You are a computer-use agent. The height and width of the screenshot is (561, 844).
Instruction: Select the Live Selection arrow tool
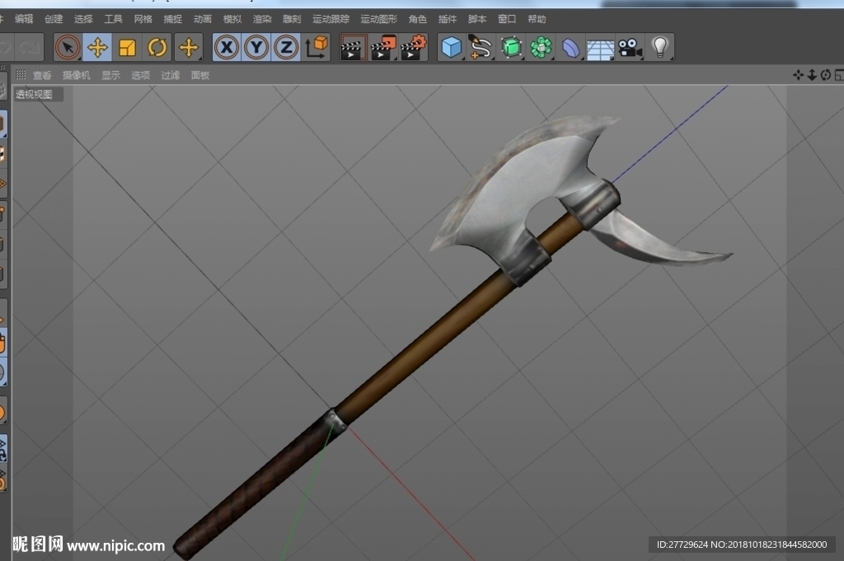[68, 47]
